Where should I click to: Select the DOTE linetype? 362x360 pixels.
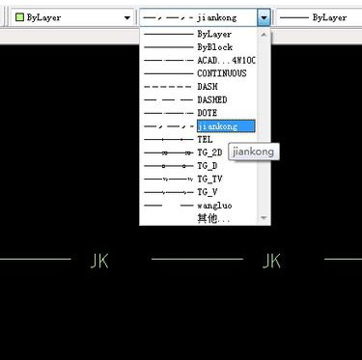coord(199,113)
